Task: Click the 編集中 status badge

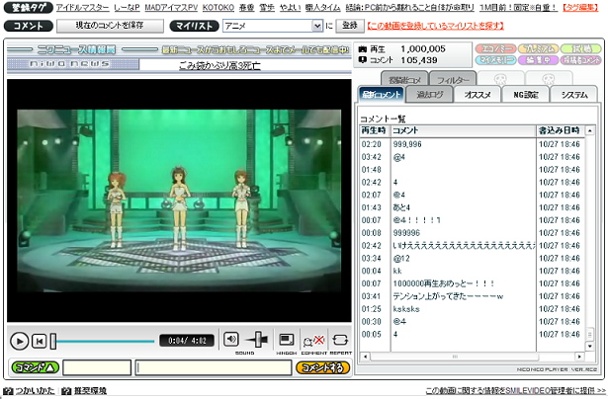Action: pyautogui.click(x=538, y=60)
